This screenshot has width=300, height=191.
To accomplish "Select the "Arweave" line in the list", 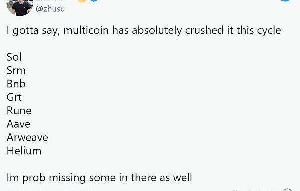I will tap(27, 137).
